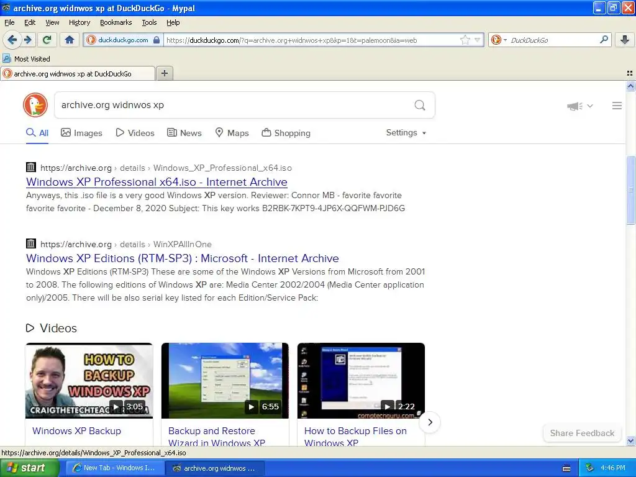Screen dimensions: 636x477
Task: Click the scrollbar up arrow
Action: pos(630,86)
